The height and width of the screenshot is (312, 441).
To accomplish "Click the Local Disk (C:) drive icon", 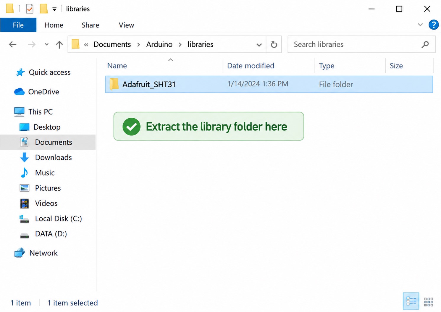I will point(24,219).
